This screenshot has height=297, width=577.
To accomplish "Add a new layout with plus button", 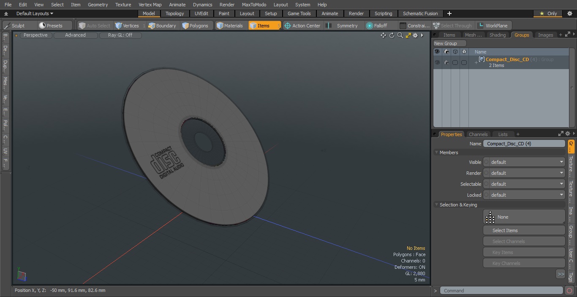I will [x=449, y=13].
